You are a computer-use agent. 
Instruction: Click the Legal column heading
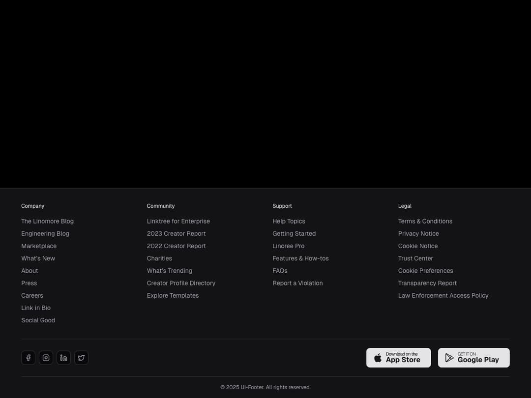[x=405, y=206]
